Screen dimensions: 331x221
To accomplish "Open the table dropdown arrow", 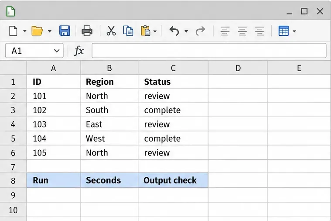I will tap(294, 31).
